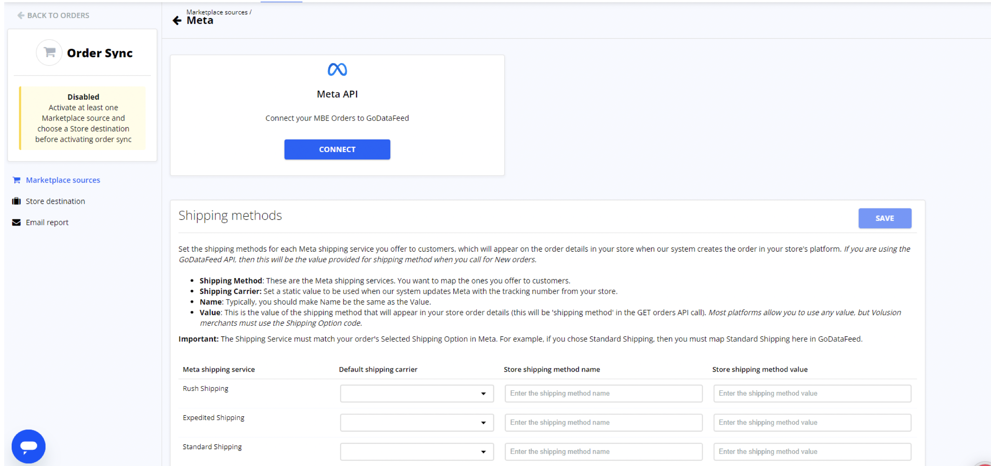Click the Default shipping carrier column header

coord(378,370)
